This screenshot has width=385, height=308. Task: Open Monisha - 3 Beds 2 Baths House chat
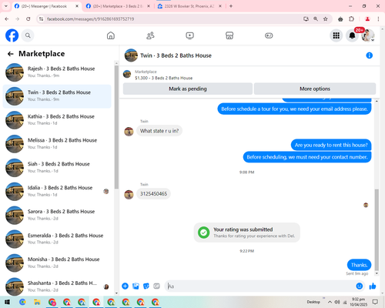coord(57,263)
